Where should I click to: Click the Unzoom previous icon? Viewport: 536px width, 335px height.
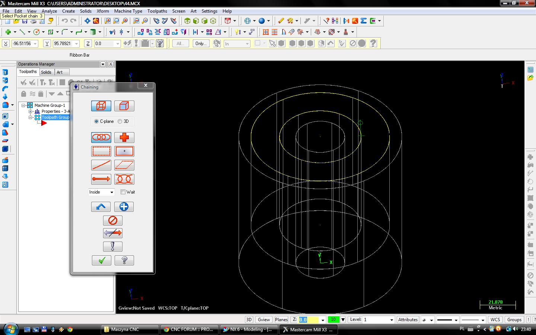coord(136,21)
